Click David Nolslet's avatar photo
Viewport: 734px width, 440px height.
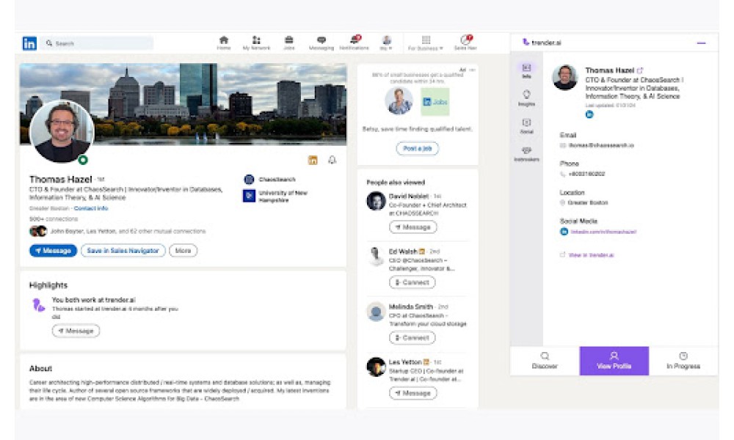(x=376, y=201)
